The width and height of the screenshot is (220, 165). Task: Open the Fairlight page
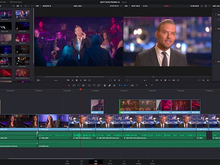click(138, 162)
